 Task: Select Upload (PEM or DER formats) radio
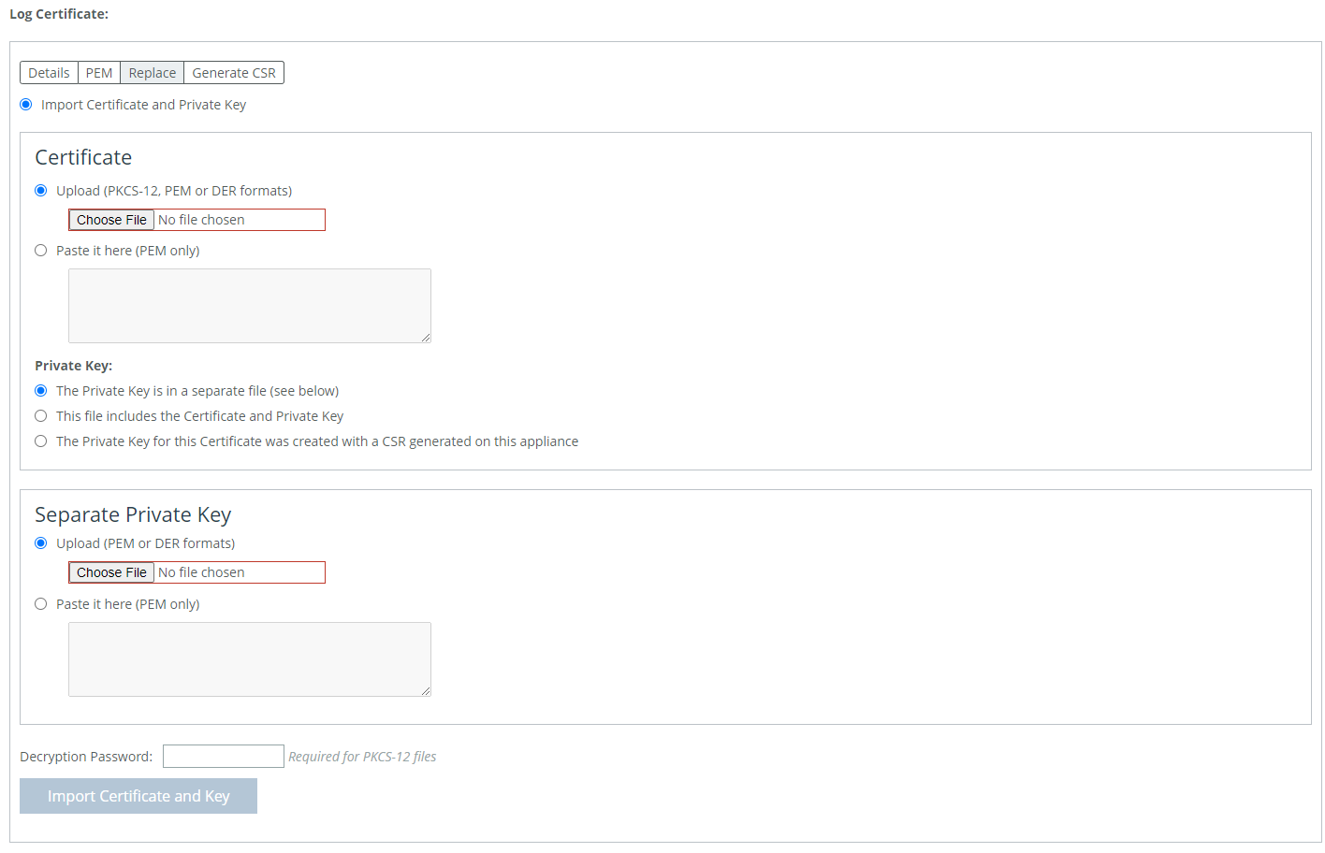[x=41, y=543]
